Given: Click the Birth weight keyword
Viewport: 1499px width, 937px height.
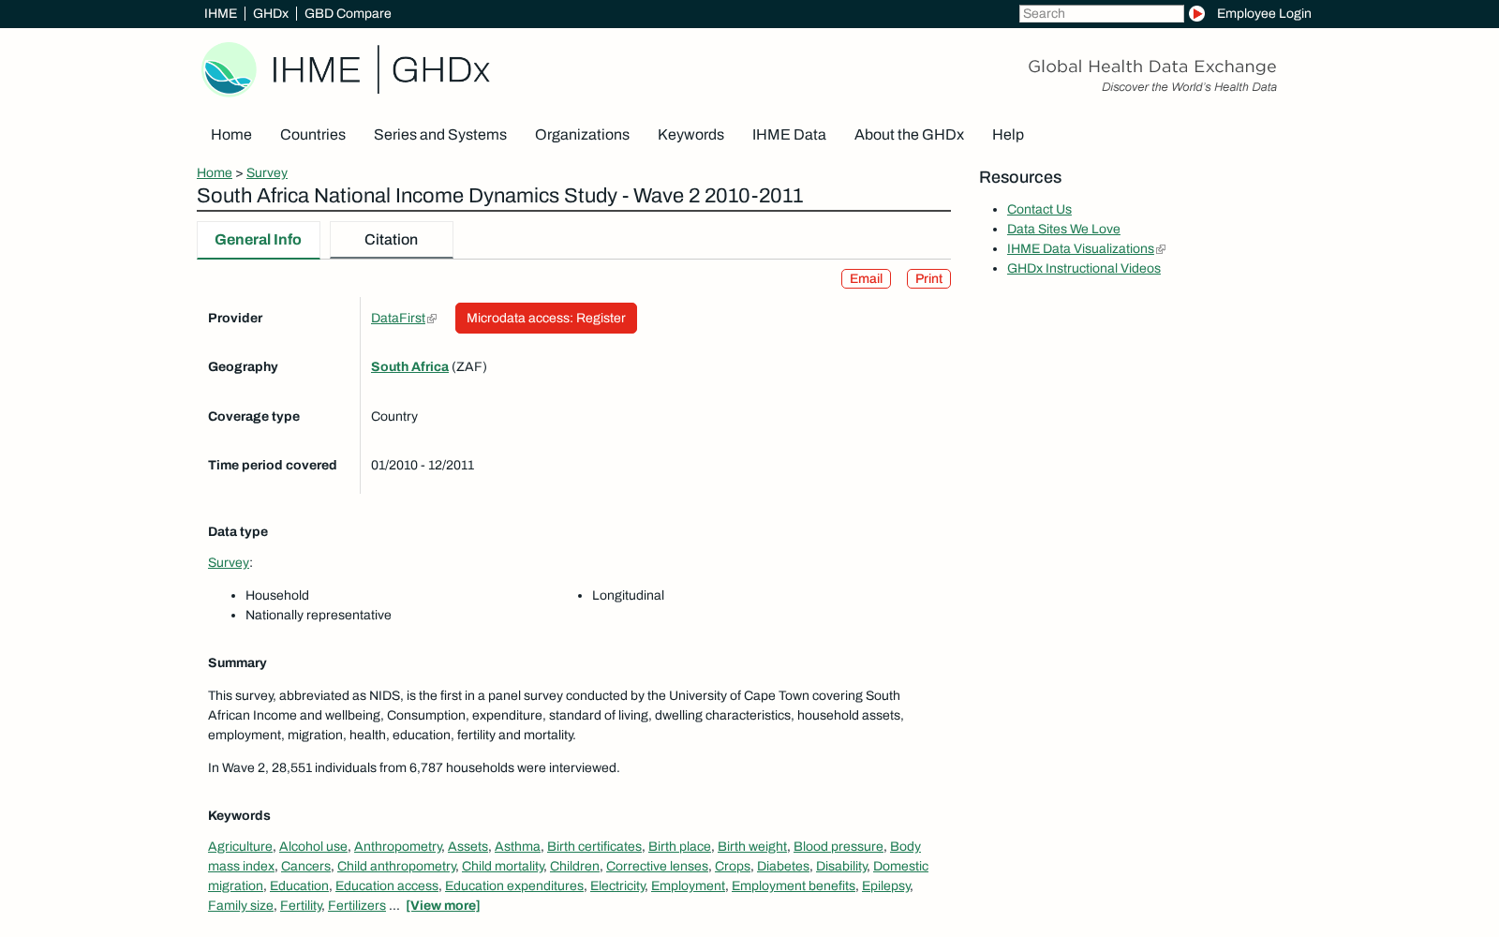Looking at the screenshot, I should pyautogui.click(x=752, y=847).
